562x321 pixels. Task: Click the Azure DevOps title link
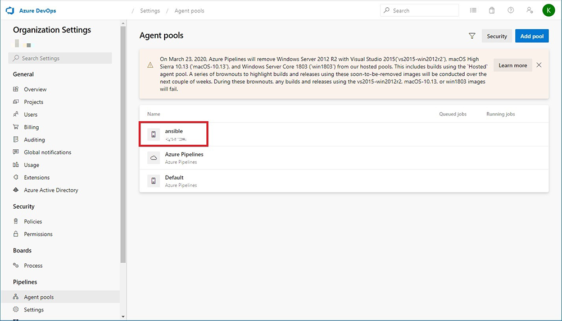pyautogui.click(x=38, y=11)
